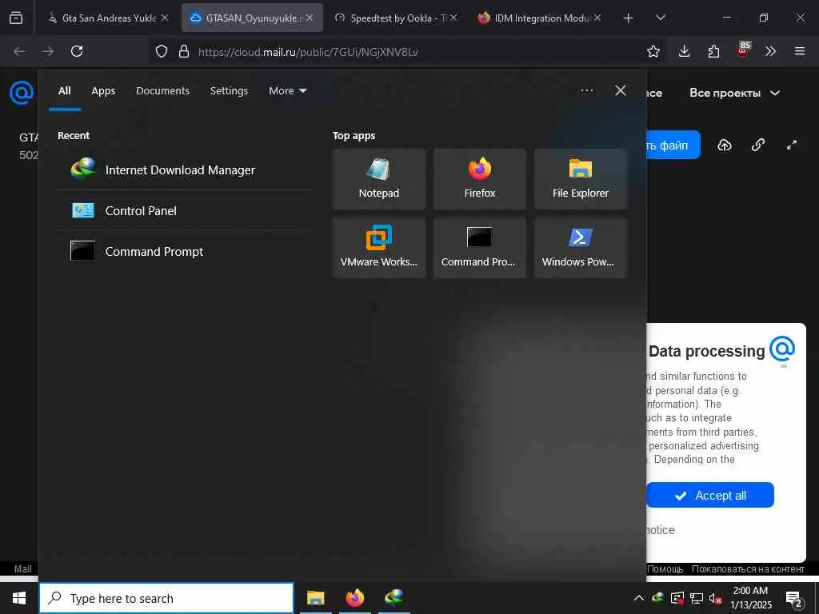This screenshot has height=614, width=819.
Task: Open network status tray icon
Action: [x=697, y=598]
